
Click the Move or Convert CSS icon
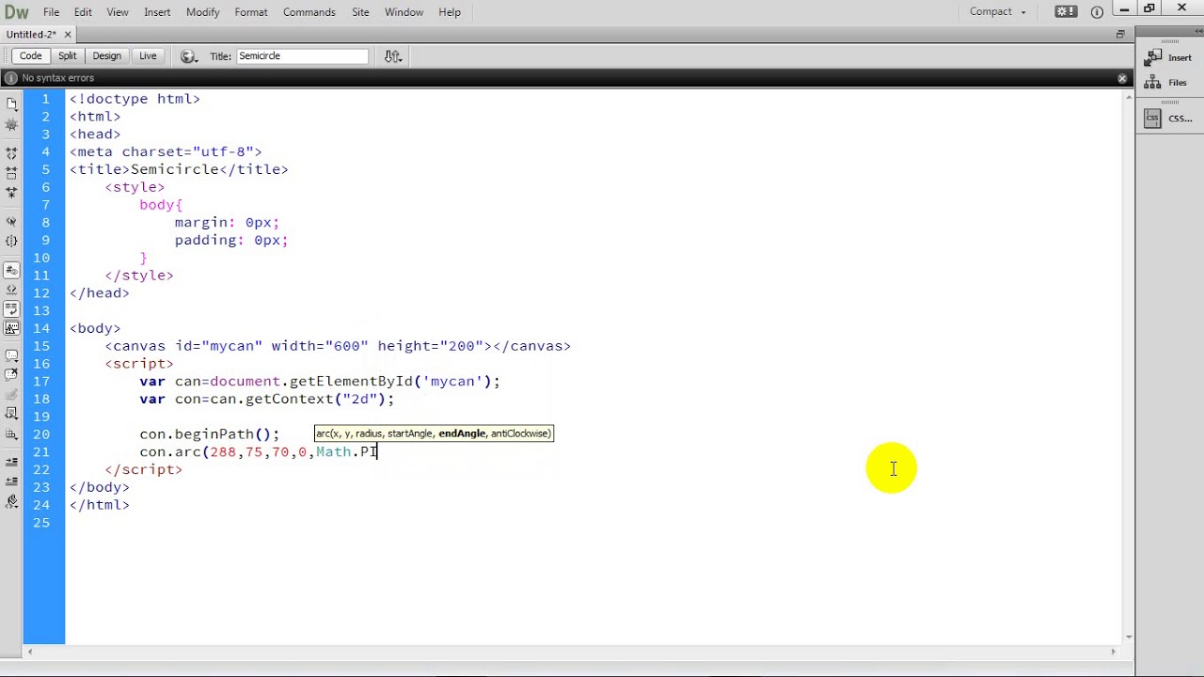[11, 434]
